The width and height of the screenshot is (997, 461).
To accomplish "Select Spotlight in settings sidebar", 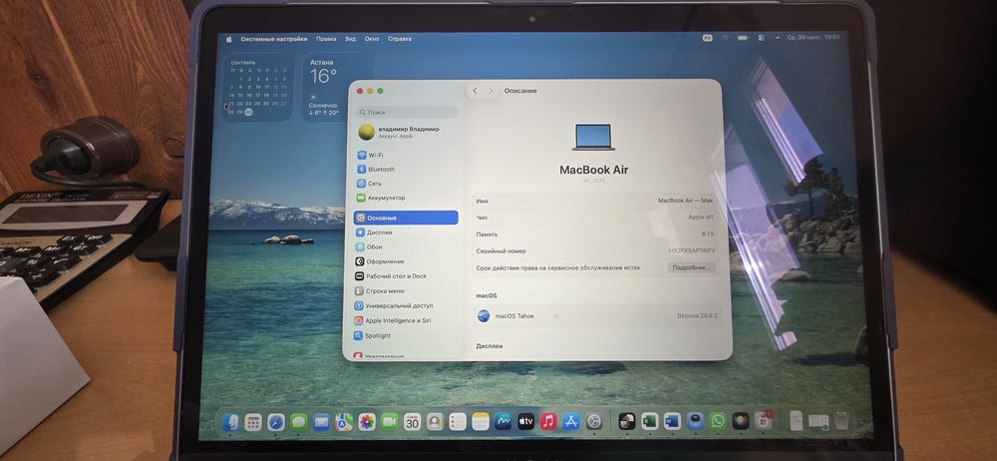I will pos(406,335).
